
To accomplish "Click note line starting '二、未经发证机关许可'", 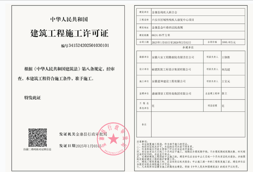I will 165,146.
